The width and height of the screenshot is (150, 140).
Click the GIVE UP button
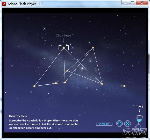click(x=104, y=124)
